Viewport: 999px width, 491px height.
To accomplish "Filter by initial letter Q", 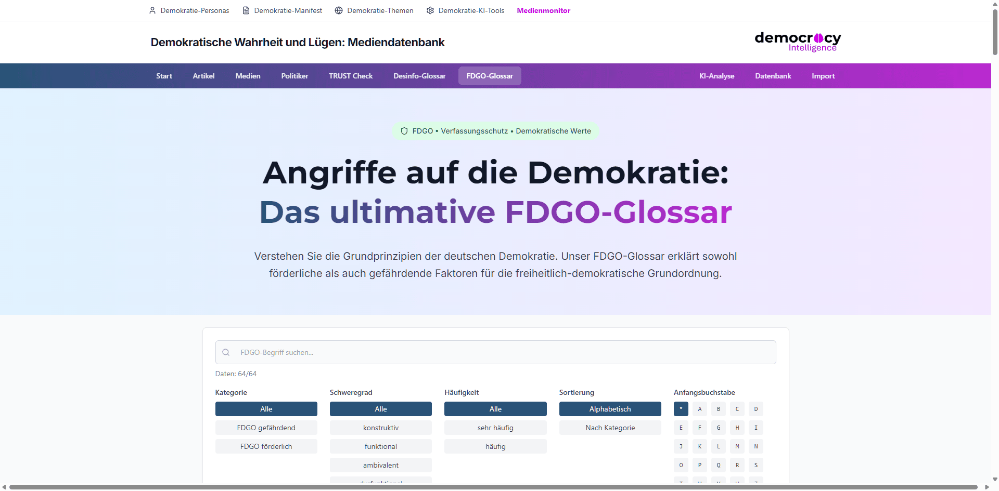I will point(719,465).
